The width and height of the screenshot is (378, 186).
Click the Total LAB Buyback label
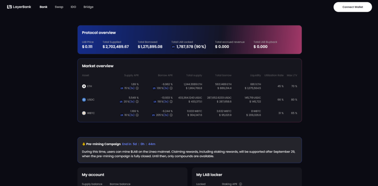tap(265, 42)
